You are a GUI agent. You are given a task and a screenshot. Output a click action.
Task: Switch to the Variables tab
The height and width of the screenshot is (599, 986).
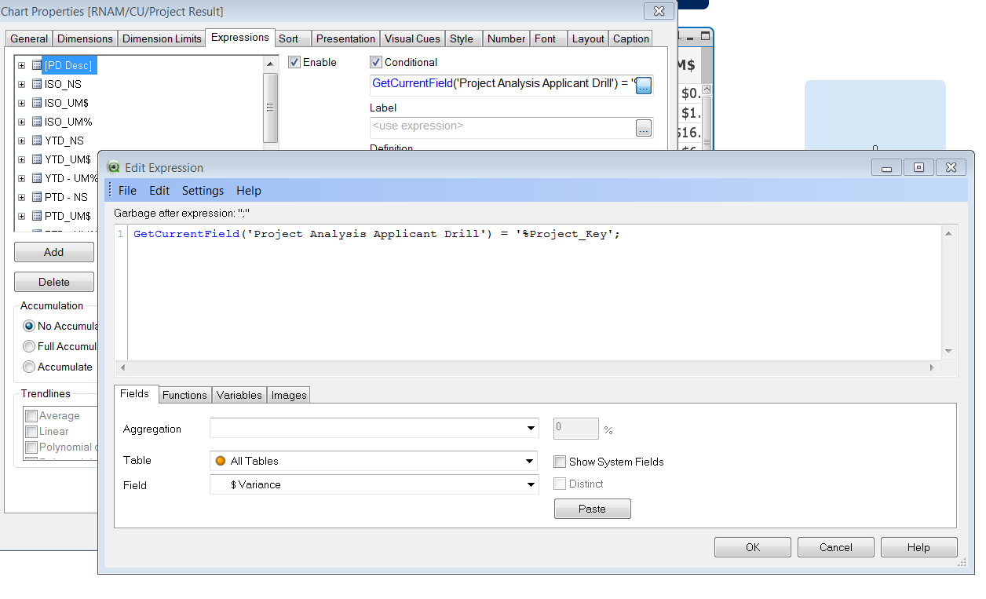pos(239,395)
